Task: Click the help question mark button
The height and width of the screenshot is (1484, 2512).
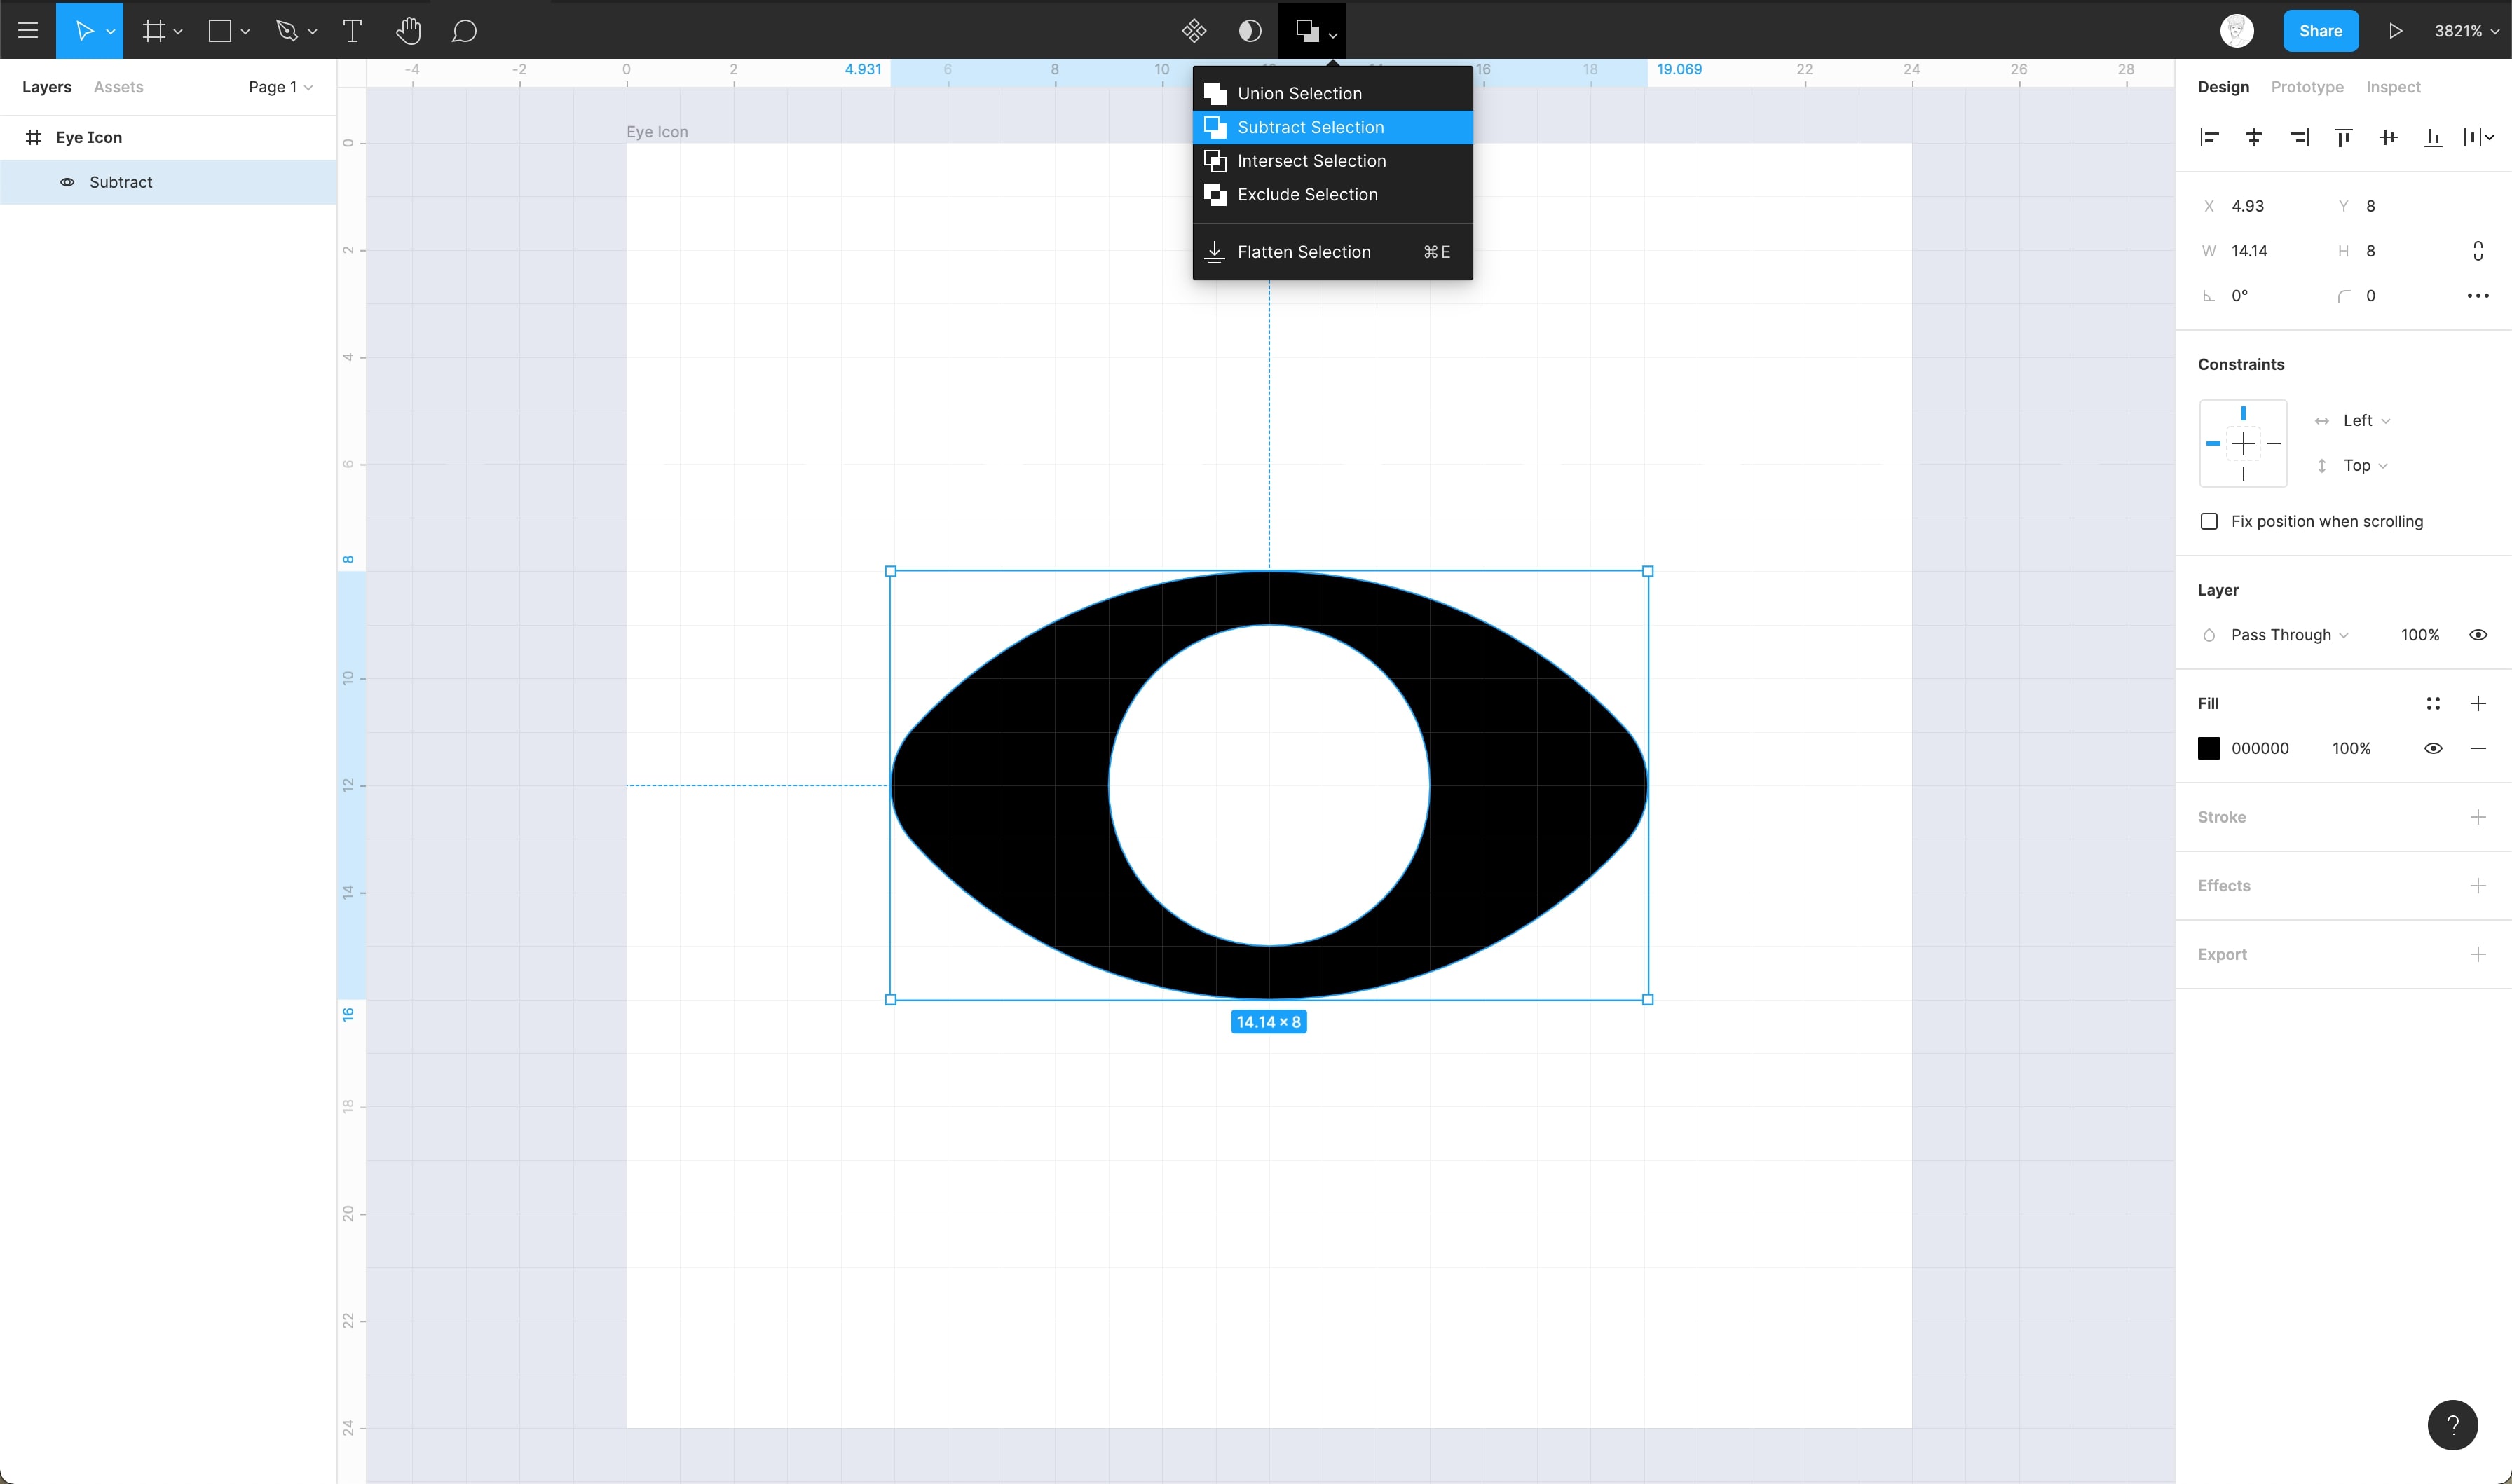Action: [2452, 1425]
